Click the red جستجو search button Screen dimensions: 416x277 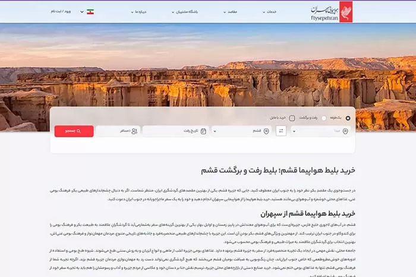74,131
